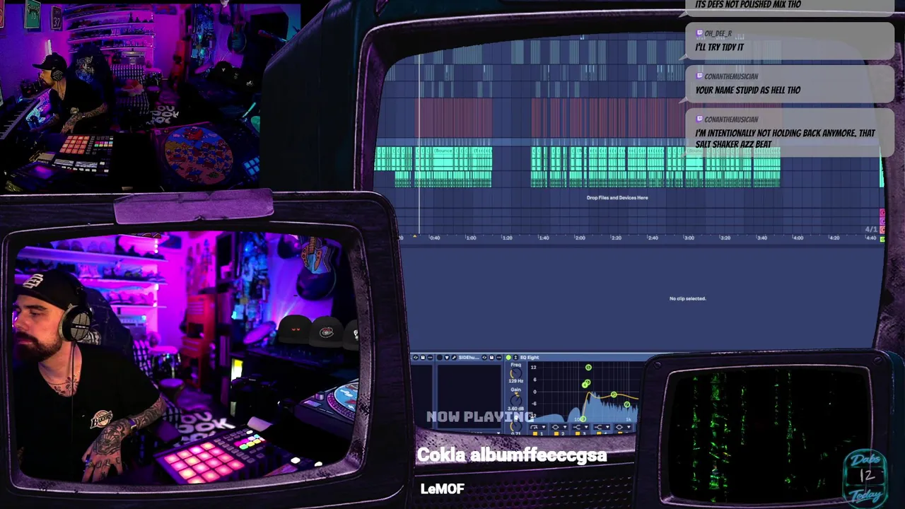The image size is (905, 509).
Task: Click the 1:00 mark on time ruler
Action: (x=471, y=238)
